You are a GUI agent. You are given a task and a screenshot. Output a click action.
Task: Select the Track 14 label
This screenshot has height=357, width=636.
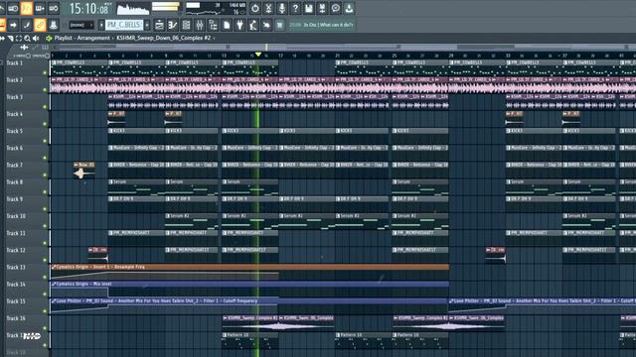pos(16,285)
